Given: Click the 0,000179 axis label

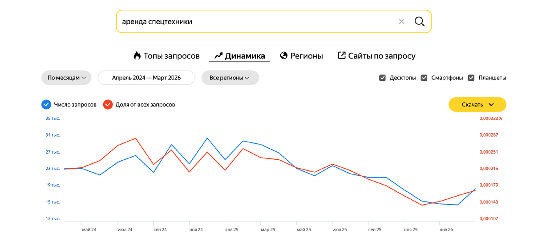Looking at the screenshot, I should pyautogui.click(x=488, y=185).
